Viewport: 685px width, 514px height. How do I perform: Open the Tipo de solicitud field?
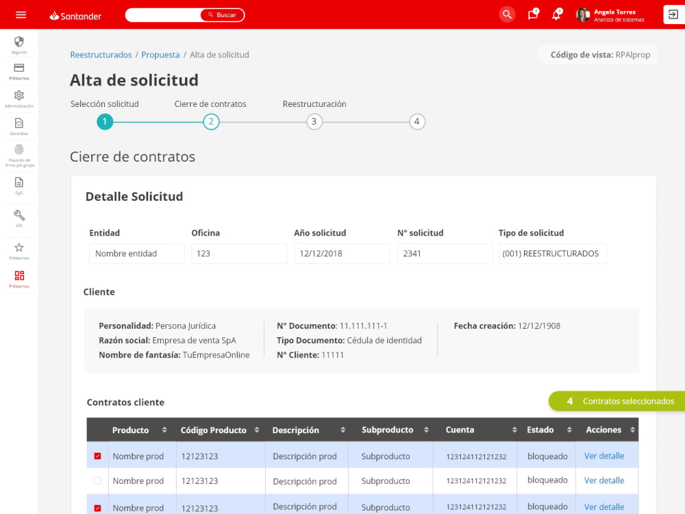[553, 254]
